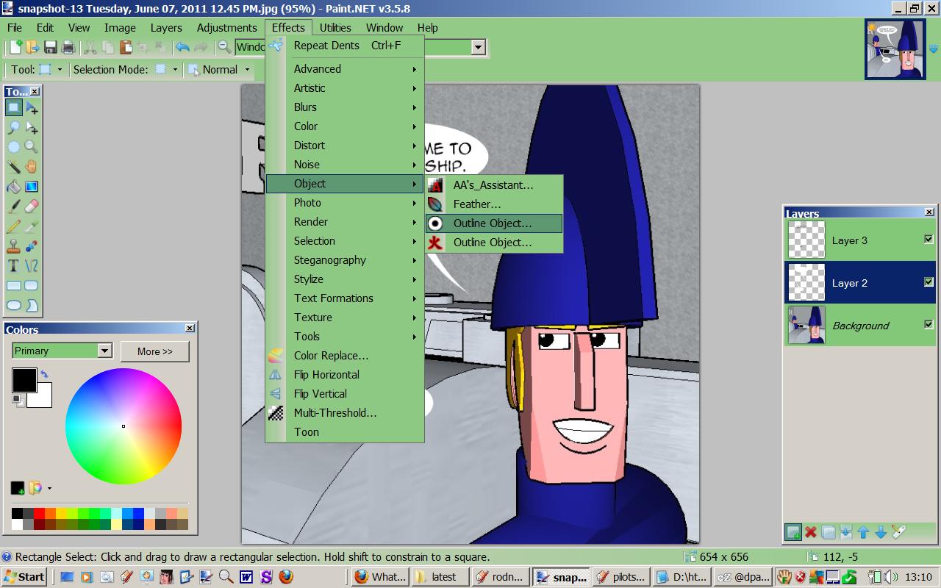Click the black primary color swatch

click(x=23, y=380)
